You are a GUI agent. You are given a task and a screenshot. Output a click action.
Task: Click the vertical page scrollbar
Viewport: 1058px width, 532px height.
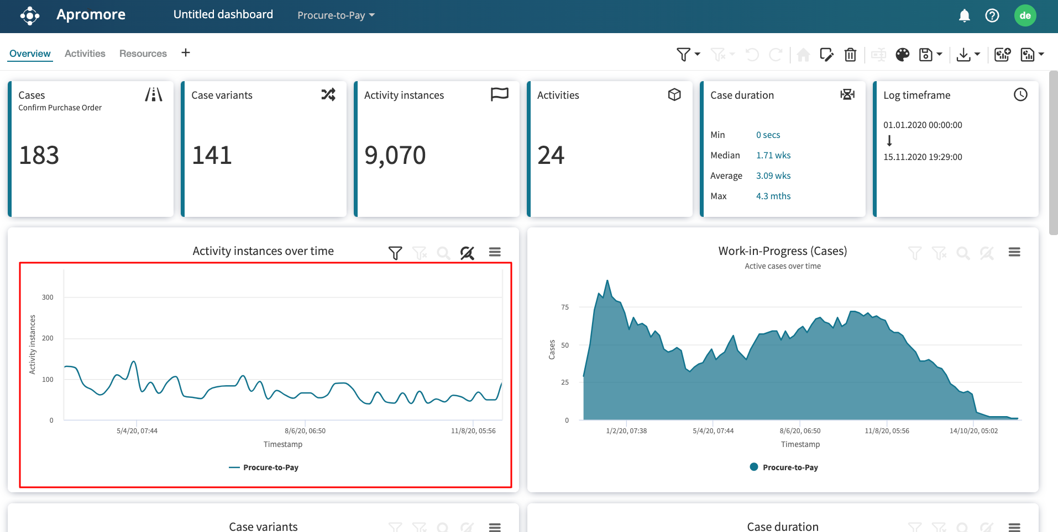tap(1053, 155)
